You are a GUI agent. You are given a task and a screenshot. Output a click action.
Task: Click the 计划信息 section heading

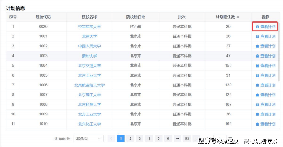16,8
